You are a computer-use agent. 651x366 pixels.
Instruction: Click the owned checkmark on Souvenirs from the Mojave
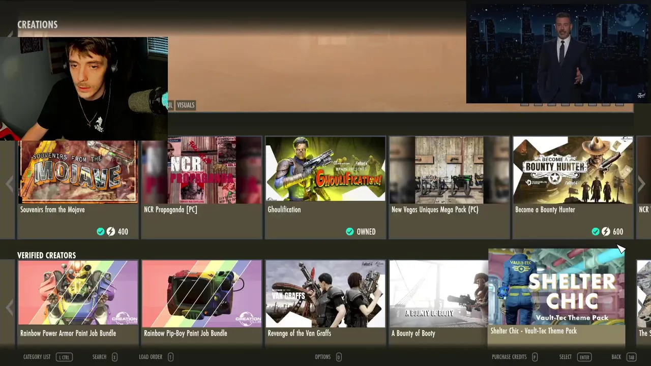tap(101, 231)
